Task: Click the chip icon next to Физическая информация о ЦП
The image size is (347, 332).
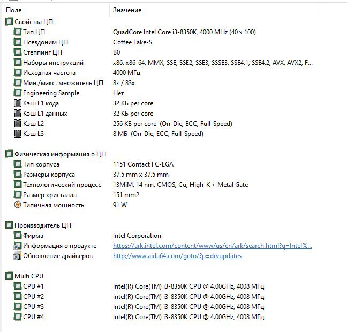Action: (x=9, y=154)
